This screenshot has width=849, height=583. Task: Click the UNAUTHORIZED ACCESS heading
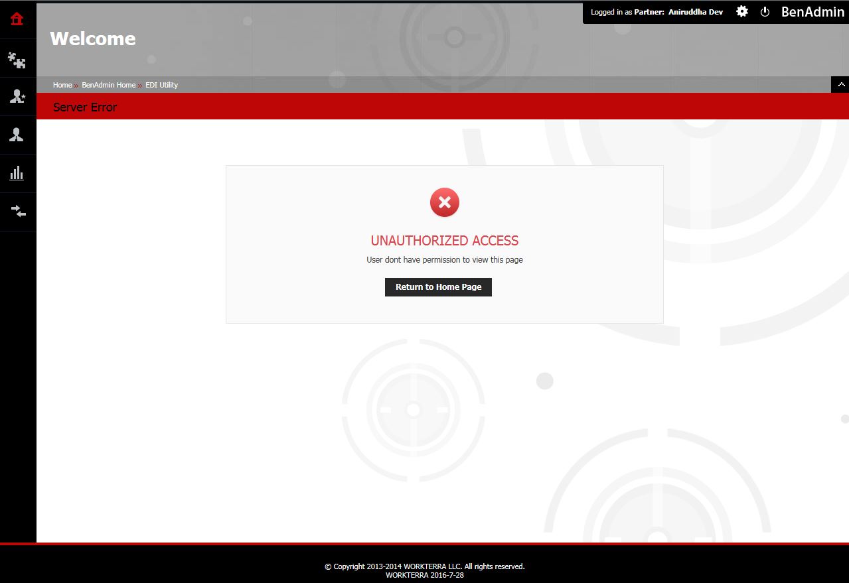point(445,241)
